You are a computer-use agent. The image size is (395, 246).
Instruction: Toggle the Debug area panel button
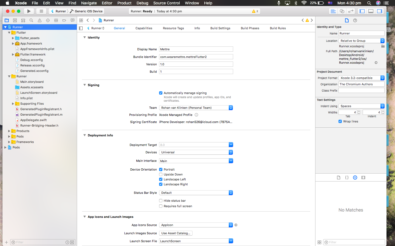pos(371,11)
